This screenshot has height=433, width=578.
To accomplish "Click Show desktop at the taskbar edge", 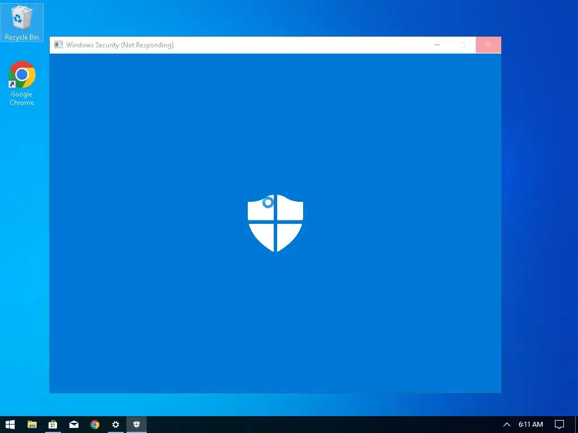I will pos(576,425).
